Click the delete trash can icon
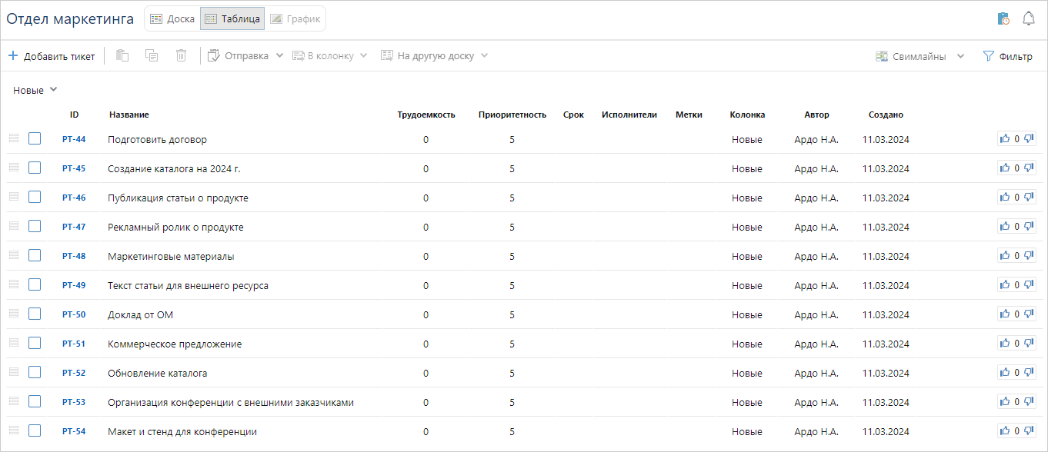This screenshot has width=1048, height=452. [181, 55]
